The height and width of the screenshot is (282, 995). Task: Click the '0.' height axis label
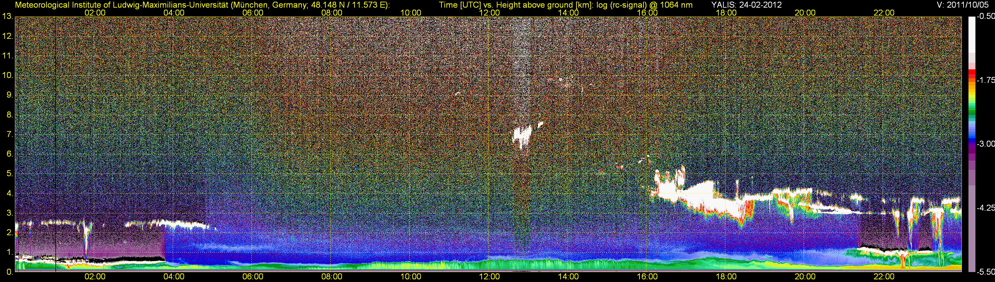pos(9,272)
